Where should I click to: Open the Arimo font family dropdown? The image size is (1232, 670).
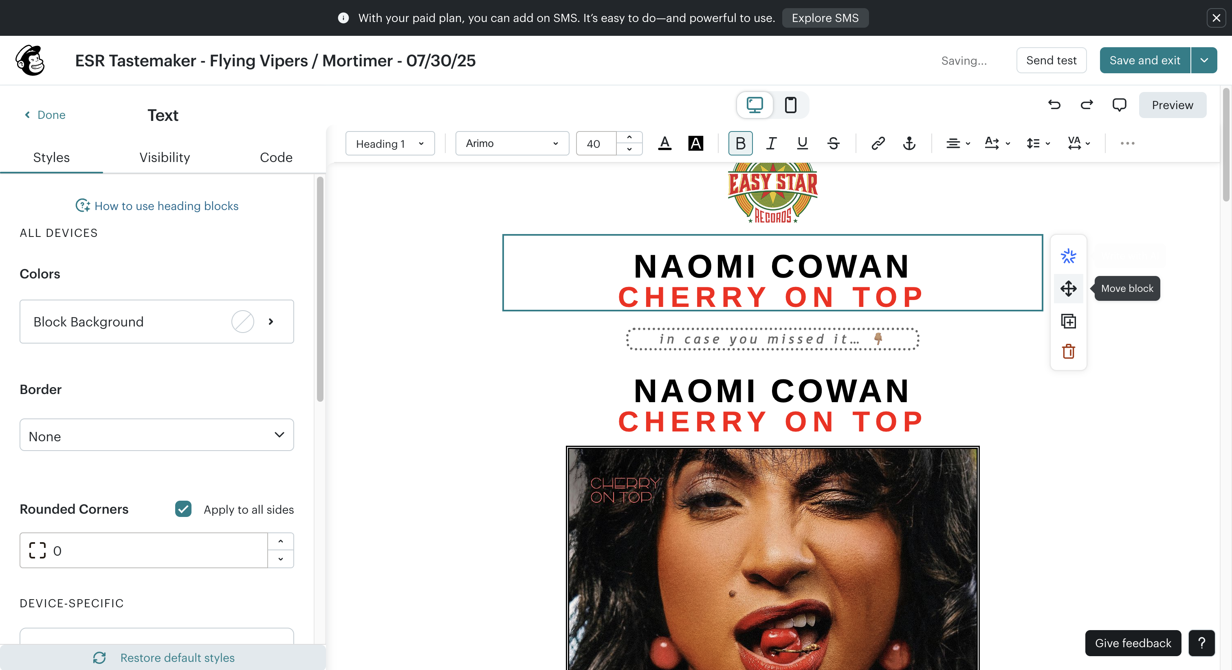tap(512, 143)
